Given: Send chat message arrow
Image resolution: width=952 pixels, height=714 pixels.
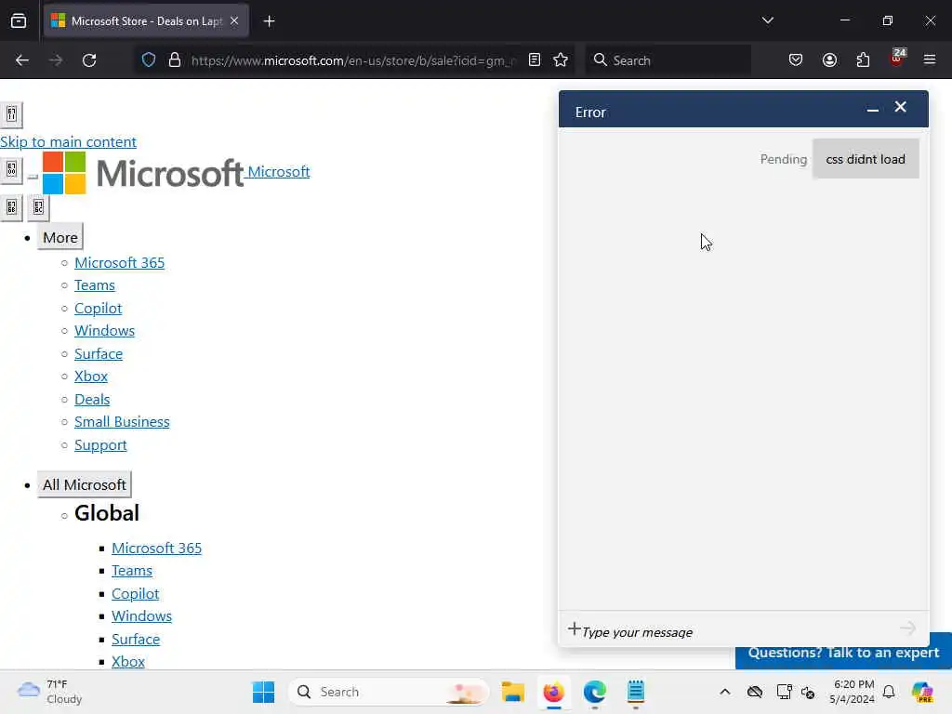Looking at the screenshot, I should [907, 628].
